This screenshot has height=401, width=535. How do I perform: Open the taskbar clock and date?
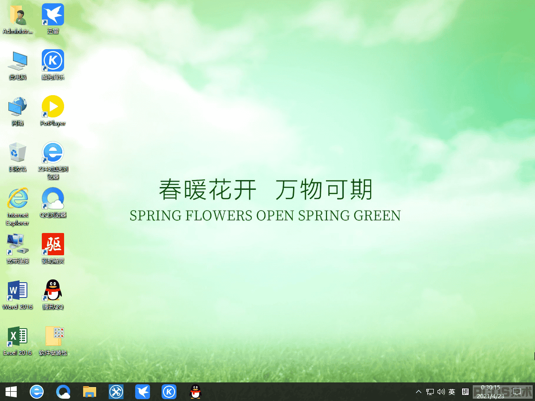490,392
